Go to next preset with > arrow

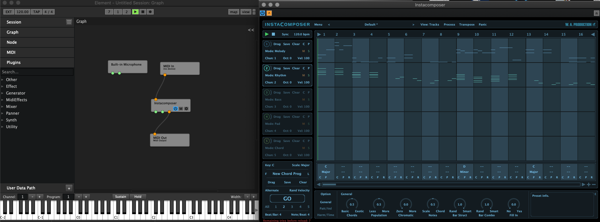(413, 25)
